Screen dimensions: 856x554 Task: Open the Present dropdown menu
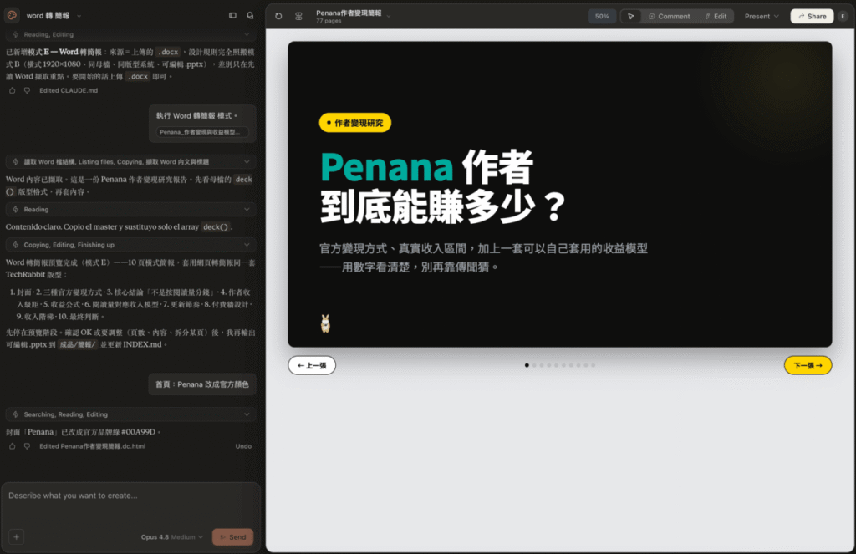[x=762, y=17]
